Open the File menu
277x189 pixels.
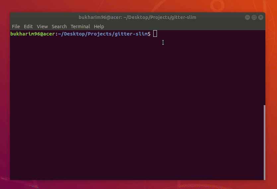point(16,27)
